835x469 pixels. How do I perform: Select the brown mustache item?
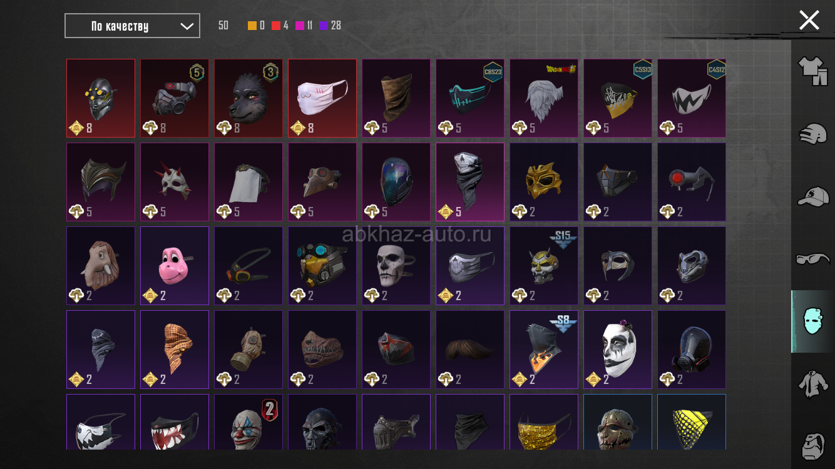point(470,350)
